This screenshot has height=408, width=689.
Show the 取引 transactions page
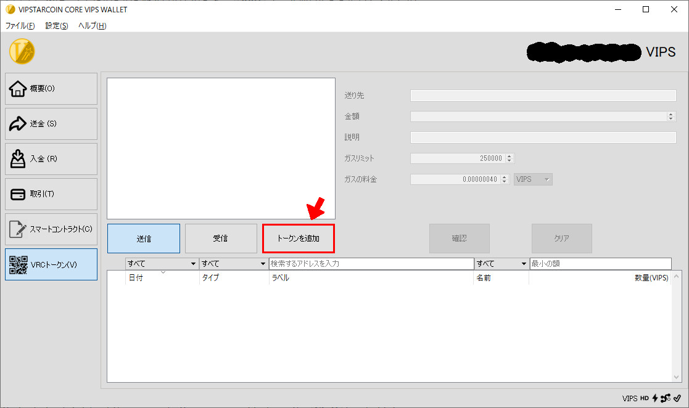(x=51, y=194)
